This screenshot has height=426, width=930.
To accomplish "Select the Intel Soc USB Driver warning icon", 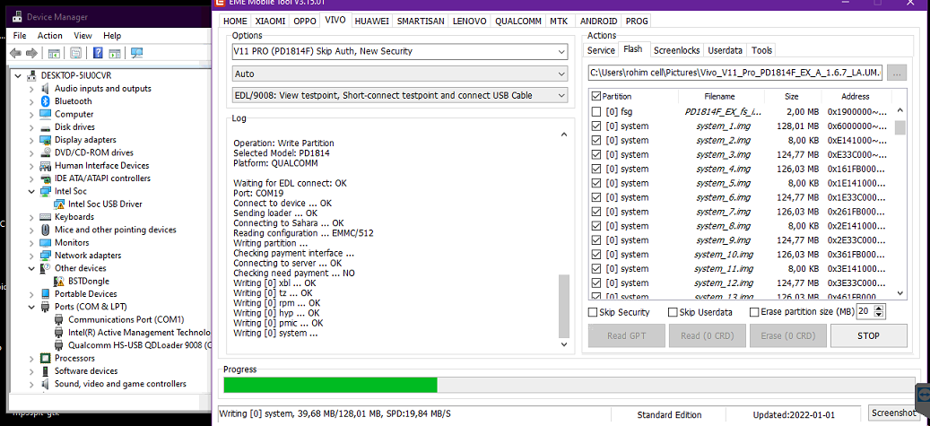I will (x=59, y=204).
